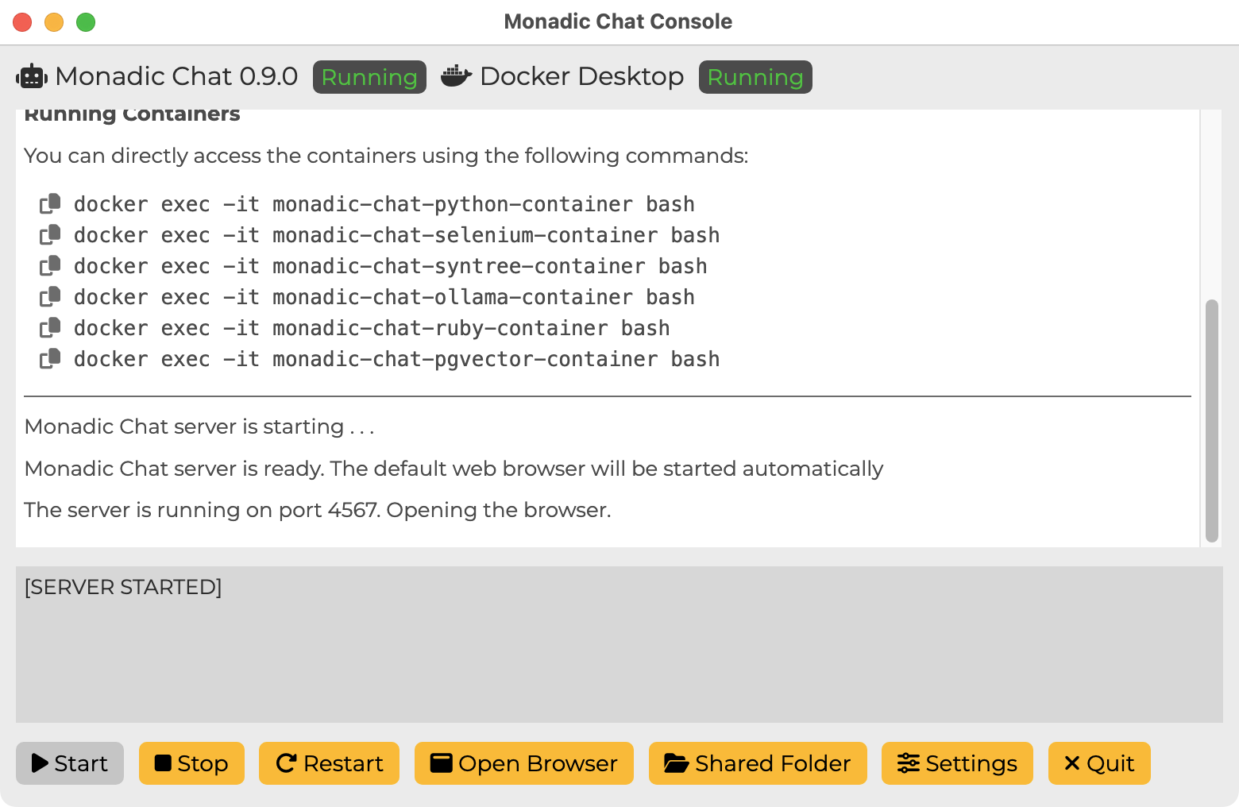Copy the pgvector-container docker exec command
The image size is (1239, 807).
click(x=50, y=359)
